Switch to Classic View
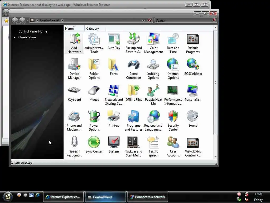 [27, 37]
